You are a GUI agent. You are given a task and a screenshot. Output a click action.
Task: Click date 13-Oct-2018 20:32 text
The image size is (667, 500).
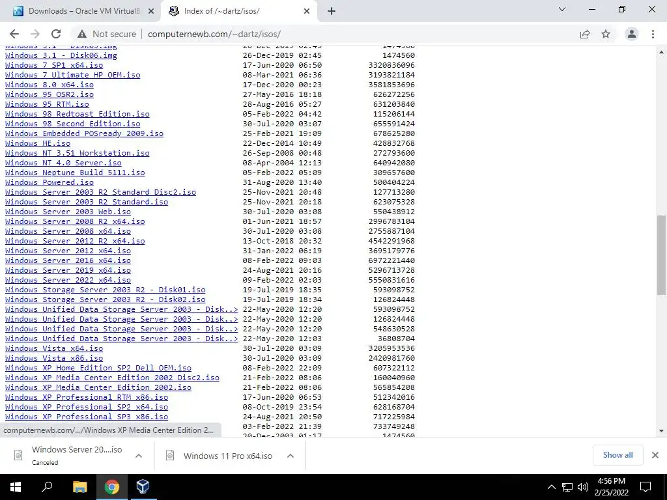(282, 241)
